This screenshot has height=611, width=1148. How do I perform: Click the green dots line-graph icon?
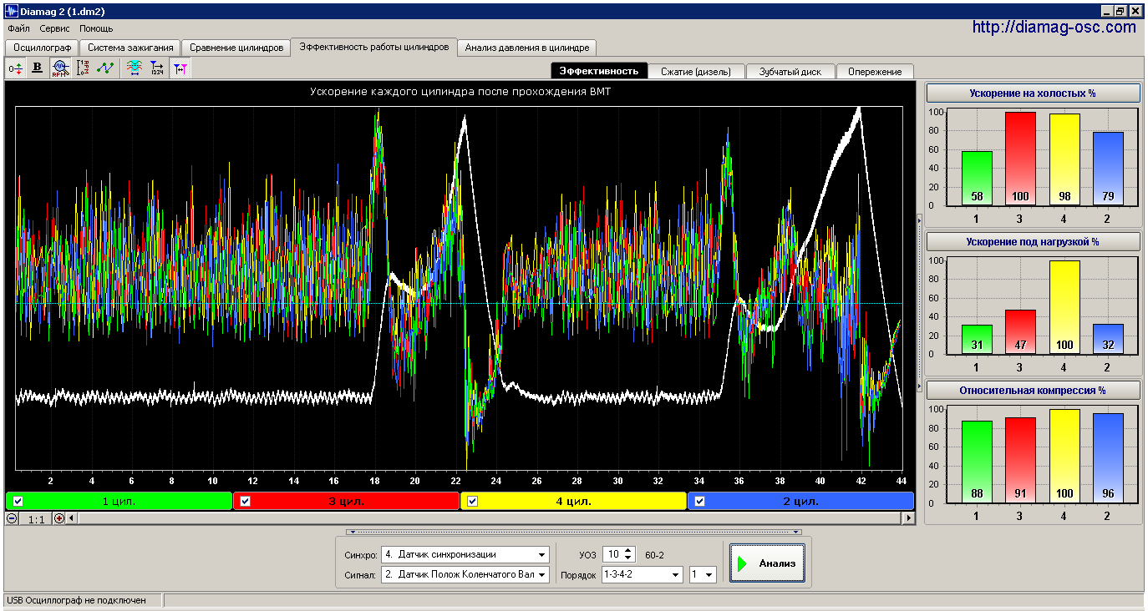(104, 68)
